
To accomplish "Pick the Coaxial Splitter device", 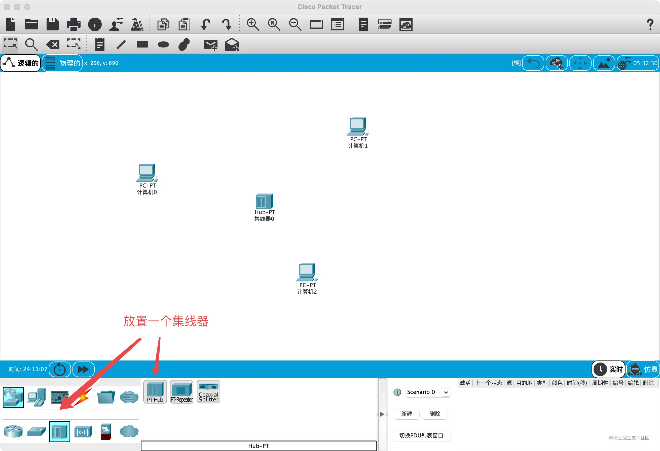I will point(208,392).
